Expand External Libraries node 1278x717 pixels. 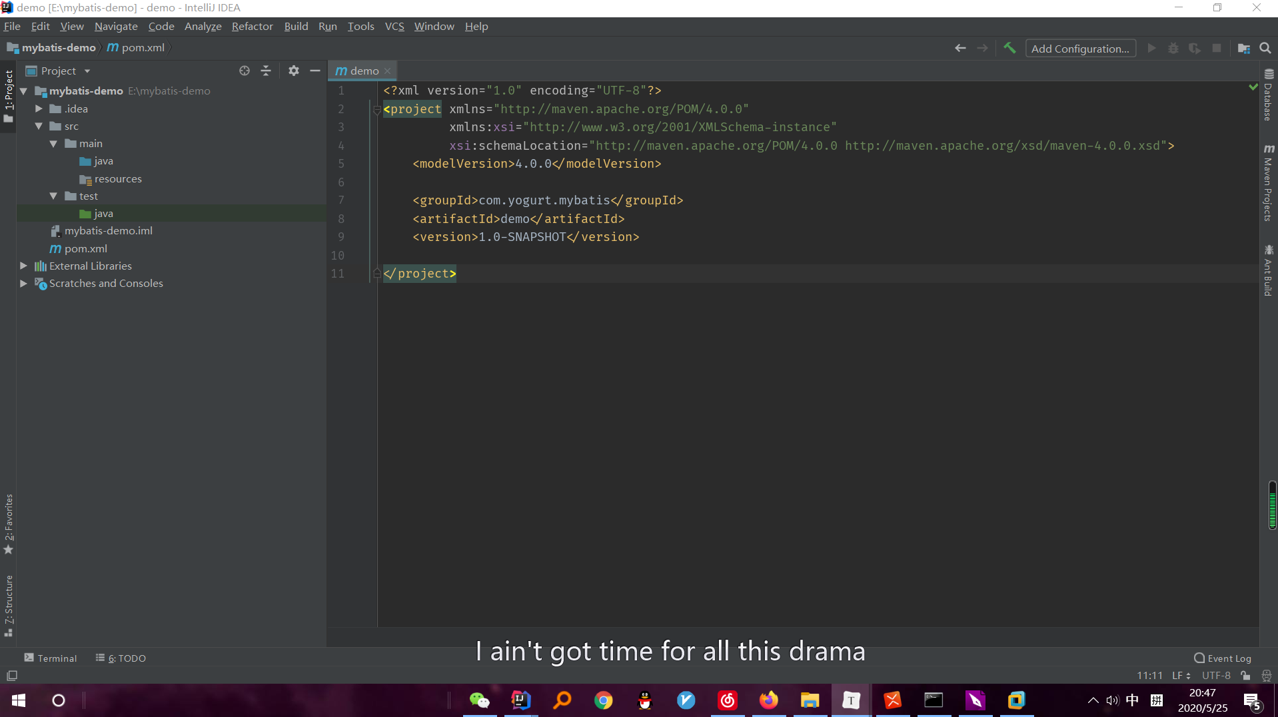pyautogui.click(x=24, y=266)
